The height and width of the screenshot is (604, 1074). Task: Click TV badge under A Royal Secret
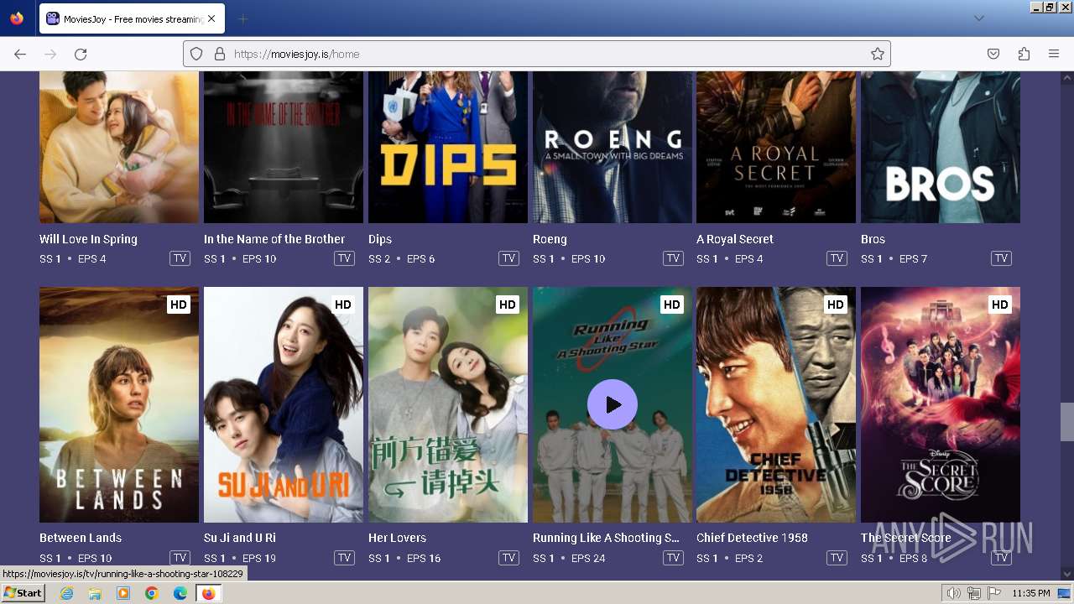click(837, 258)
